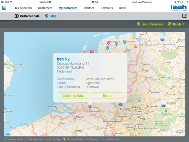Image resolution: width=189 pixels, height=142 pixels.
Task: Select the pink pin at Leeuwarden
Action: [108, 43]
